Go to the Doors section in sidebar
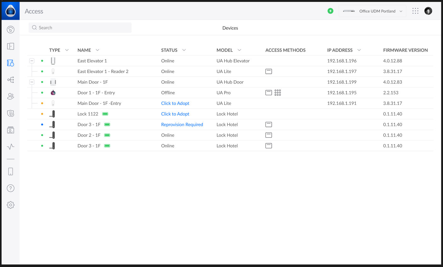443x267 pixels. tap(10, 46)
